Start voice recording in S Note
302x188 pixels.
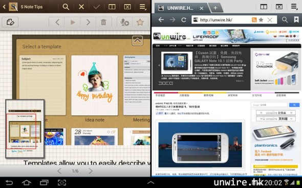click(x=124, y=22)
